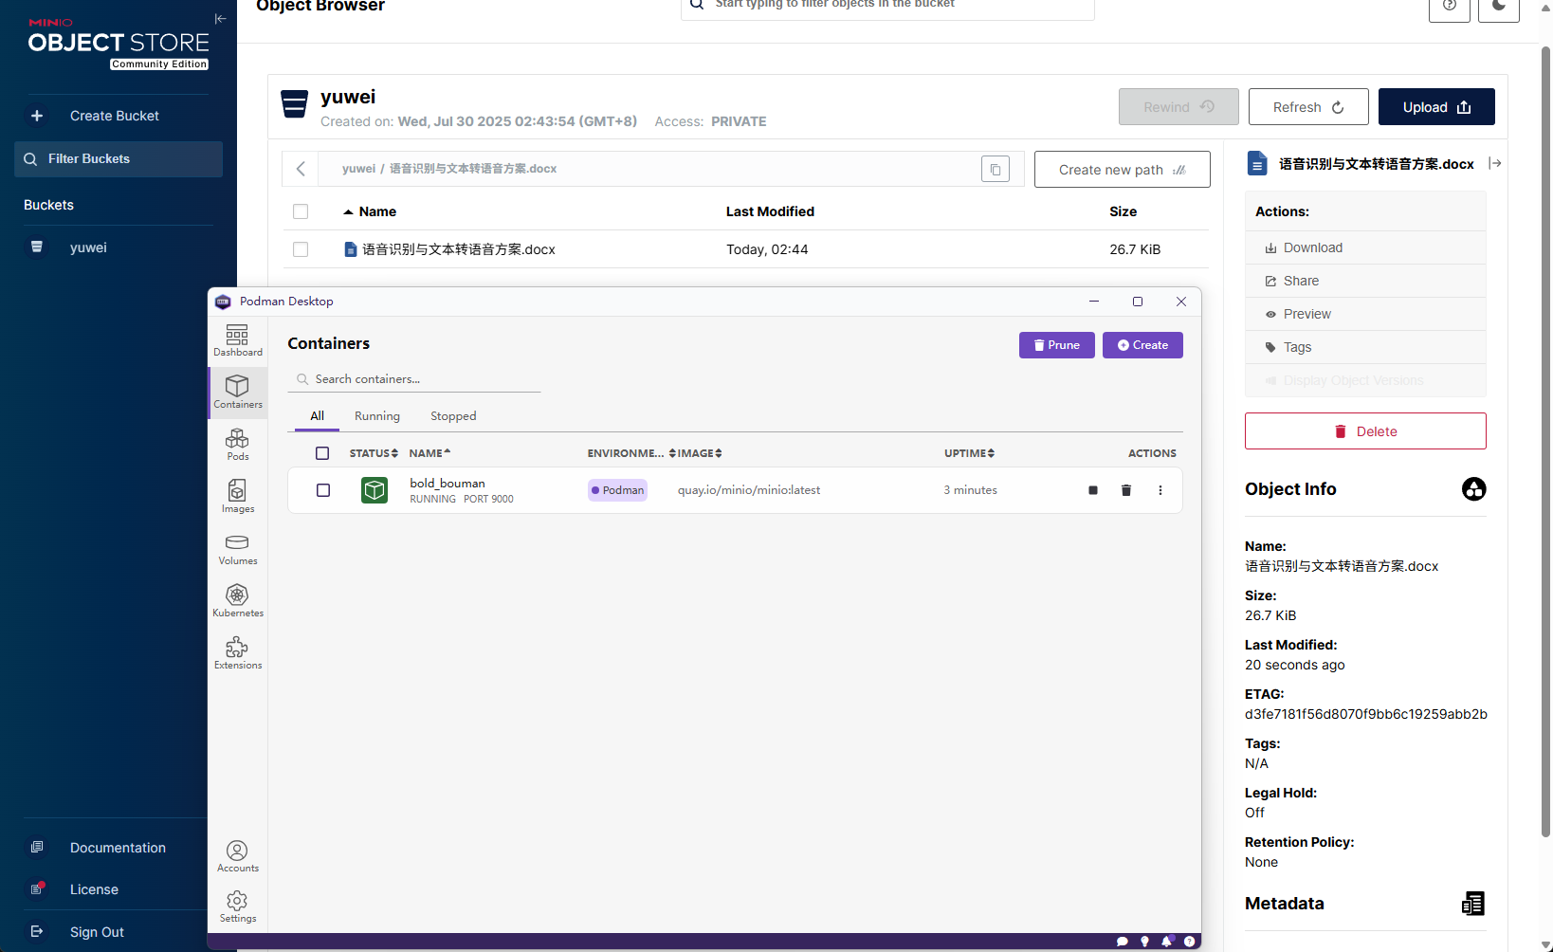Sort containers by STATUS column
The image size is (1553, 952).
(374, 453)
